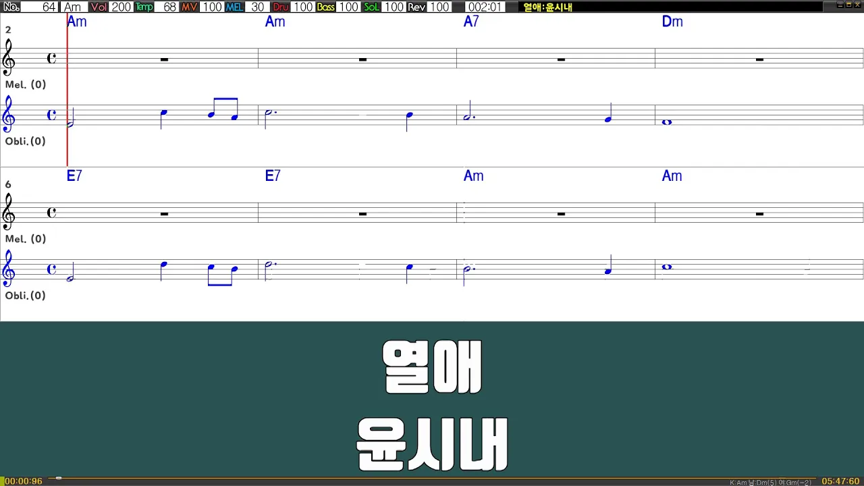Close the window using the top-right button
Image resolution: width=864 pixels, height=486 pixels.
[857, 5]
